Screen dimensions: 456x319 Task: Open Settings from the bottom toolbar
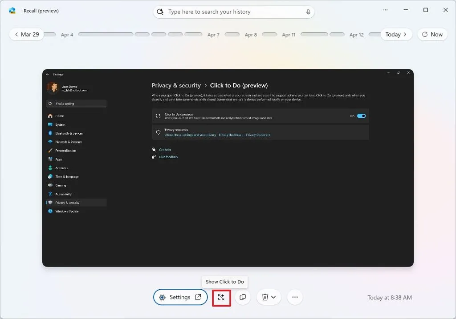(x=180, y=297)
